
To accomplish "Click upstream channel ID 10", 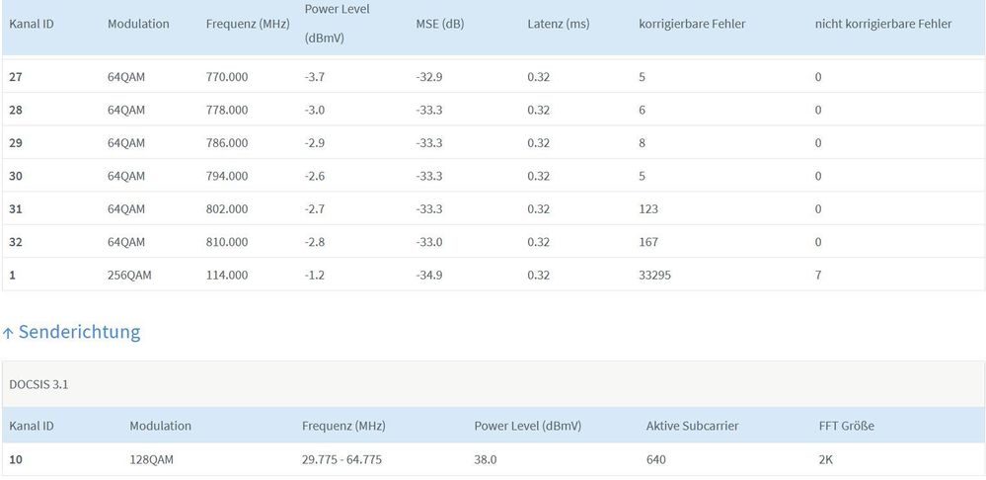I will (x=16, y=460).
